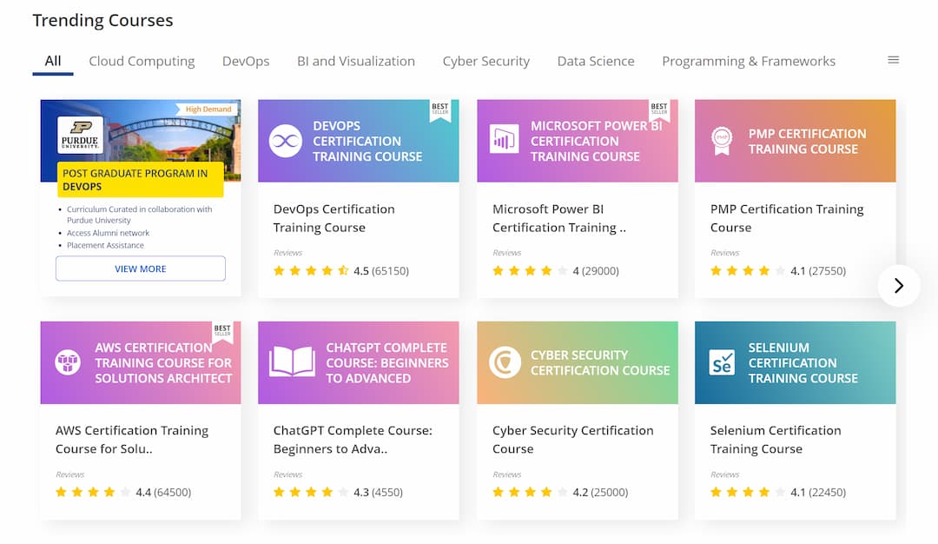Click Best Seller ribbon on AWS card
Image resolution: width=938 pixels, height=544 pixels.
(222, 332)
